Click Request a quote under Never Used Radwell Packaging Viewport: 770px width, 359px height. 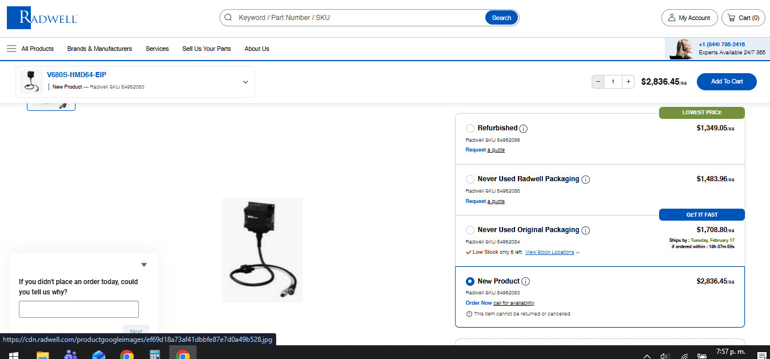485,201
